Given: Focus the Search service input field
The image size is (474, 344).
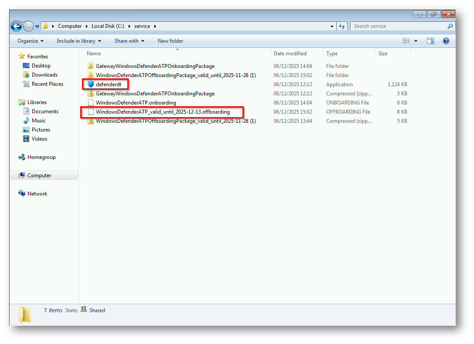Looking at the screenshot, I should [x=399, y=26].
